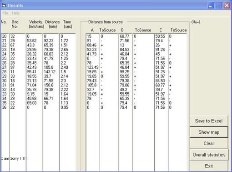This screenshot has height=172, width=232.
Task: Select distance value 143.12
Action: 50,72
